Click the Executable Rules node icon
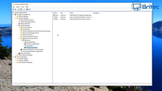This screenshot has width=162, height=91. (x=25, y=42)
